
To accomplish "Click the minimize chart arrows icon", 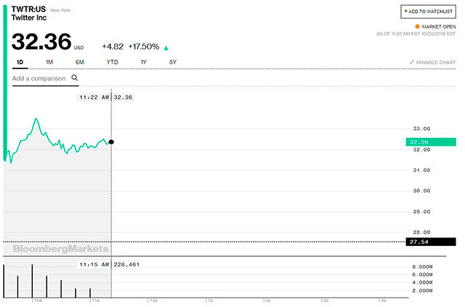I will (x=412, y=62).
